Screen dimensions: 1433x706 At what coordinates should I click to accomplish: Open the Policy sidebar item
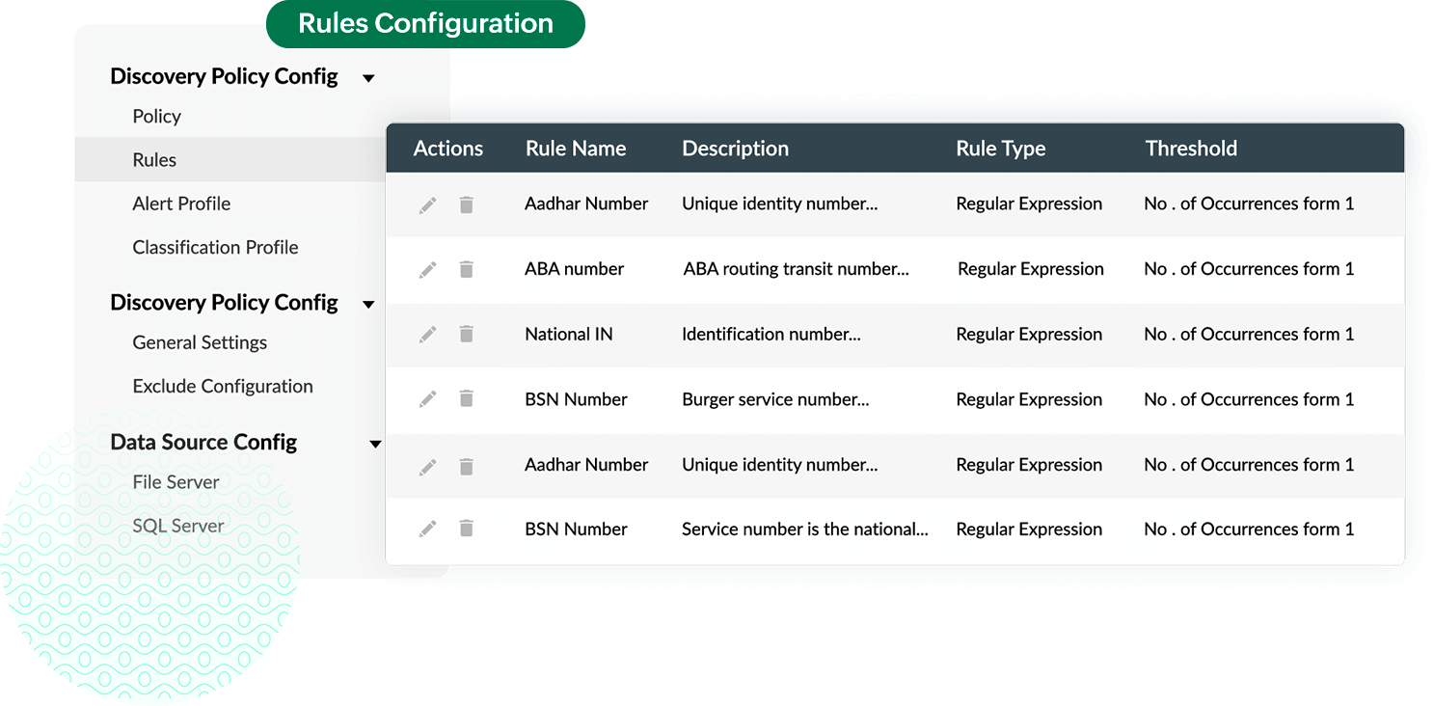[156, 117]
